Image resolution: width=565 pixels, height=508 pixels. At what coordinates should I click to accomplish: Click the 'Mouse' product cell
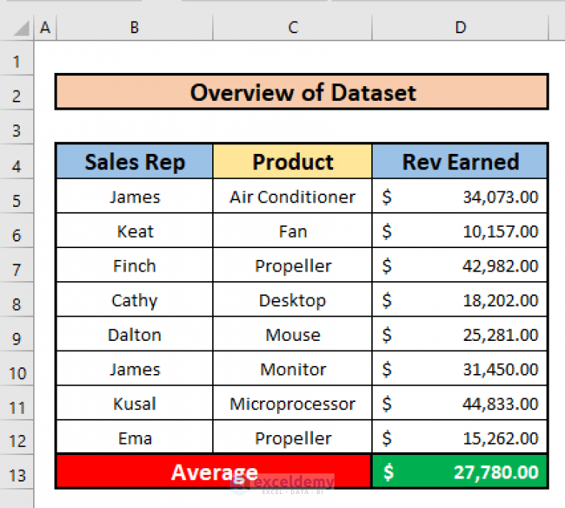tap(292, 334)
